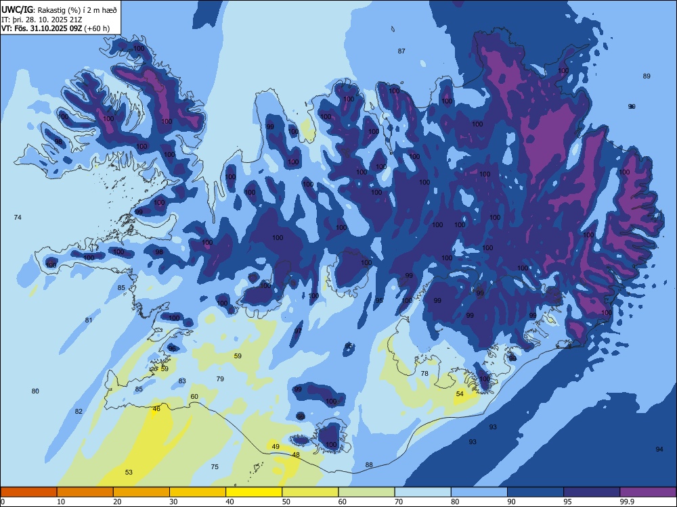Click the humidity value '53' in the southwest sea
677x507 pixels.
point(129,473)
